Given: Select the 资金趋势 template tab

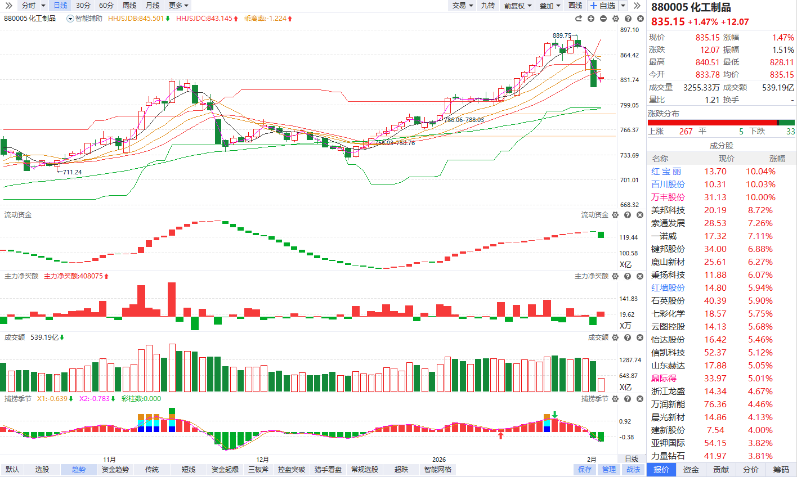Looking at the screenshot, I should pyautogui.click(x=115, y=470).
